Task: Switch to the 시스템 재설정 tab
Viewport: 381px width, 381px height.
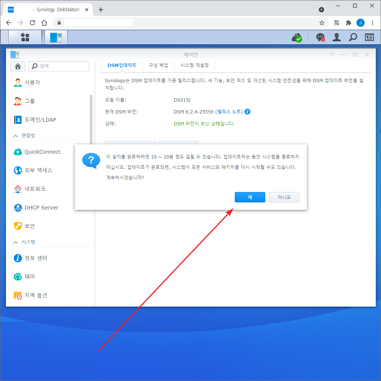Action: (x=195, y=65)
